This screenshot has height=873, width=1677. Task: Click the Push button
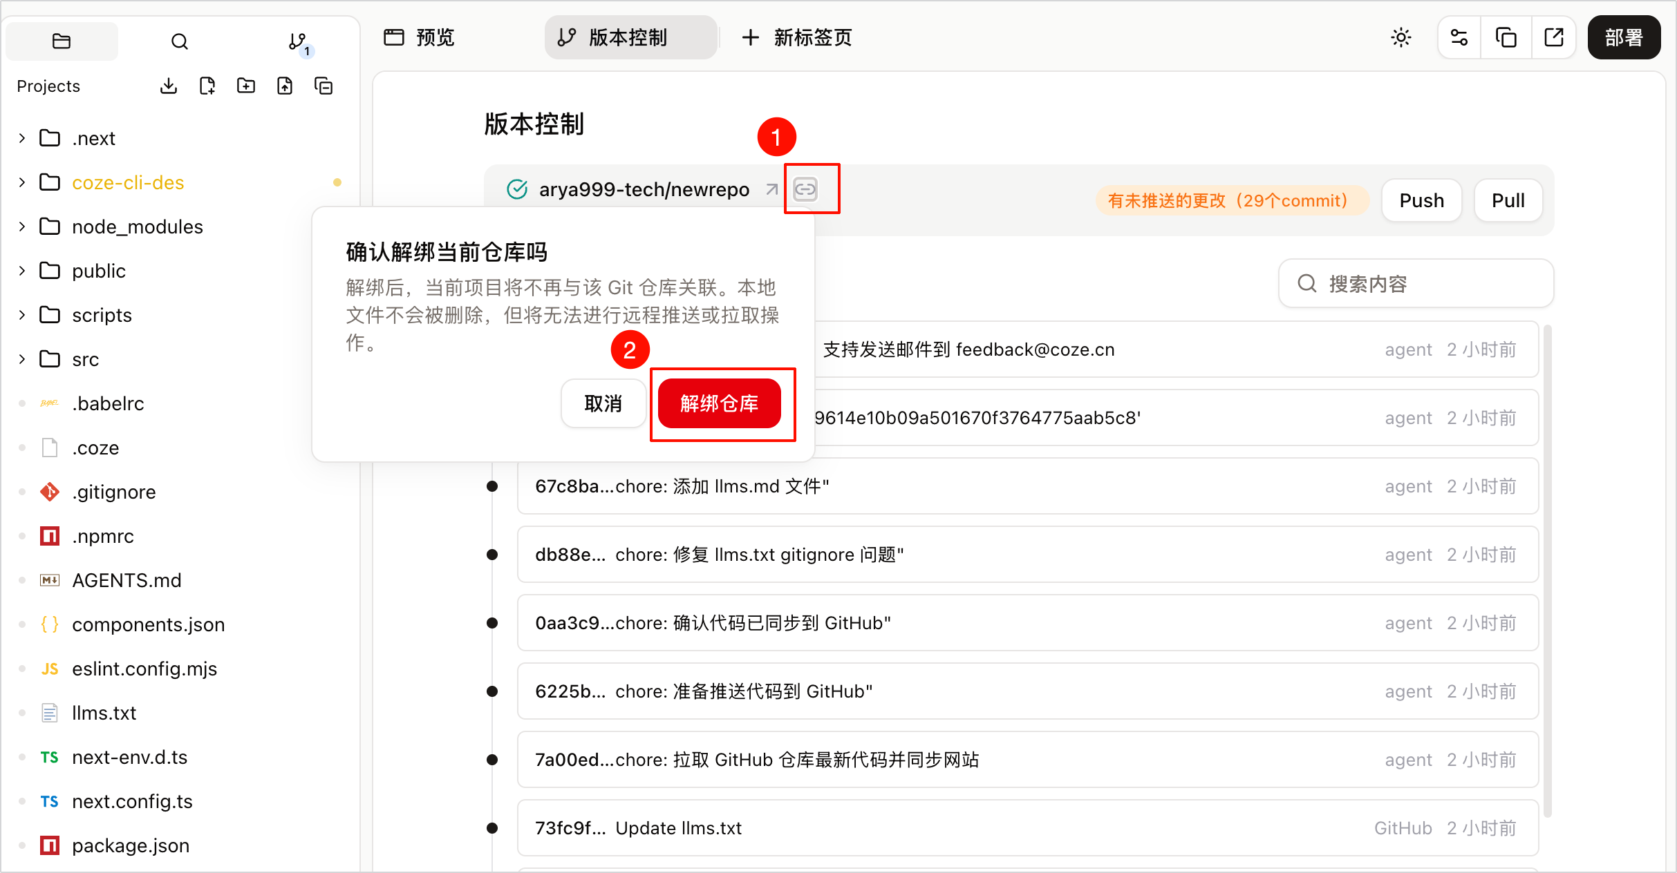pos(1421,200)
